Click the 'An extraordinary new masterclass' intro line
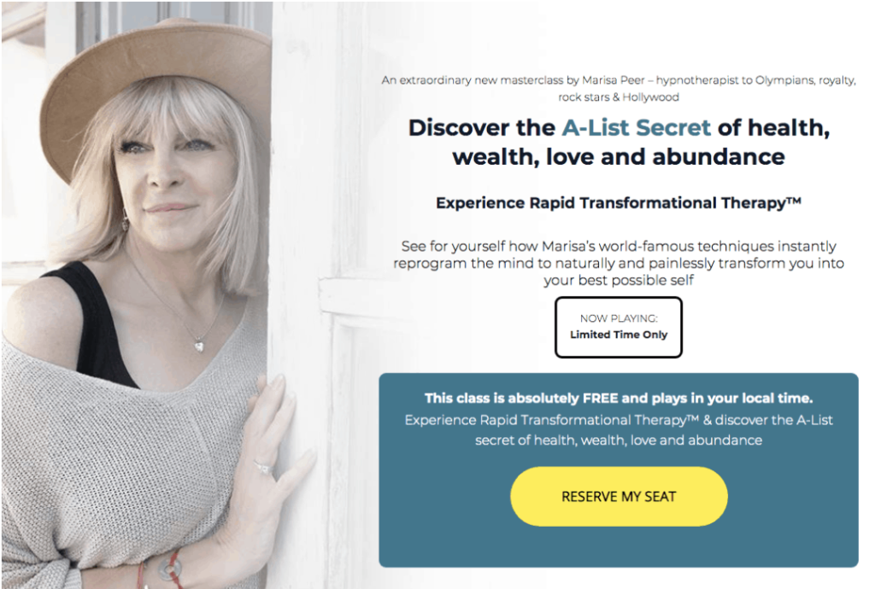Viewport: 875px width, 589px height. coord(619,80)
